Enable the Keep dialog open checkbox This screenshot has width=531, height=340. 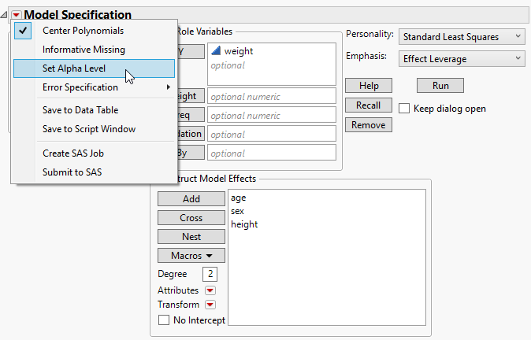click(x=404, y=109)
